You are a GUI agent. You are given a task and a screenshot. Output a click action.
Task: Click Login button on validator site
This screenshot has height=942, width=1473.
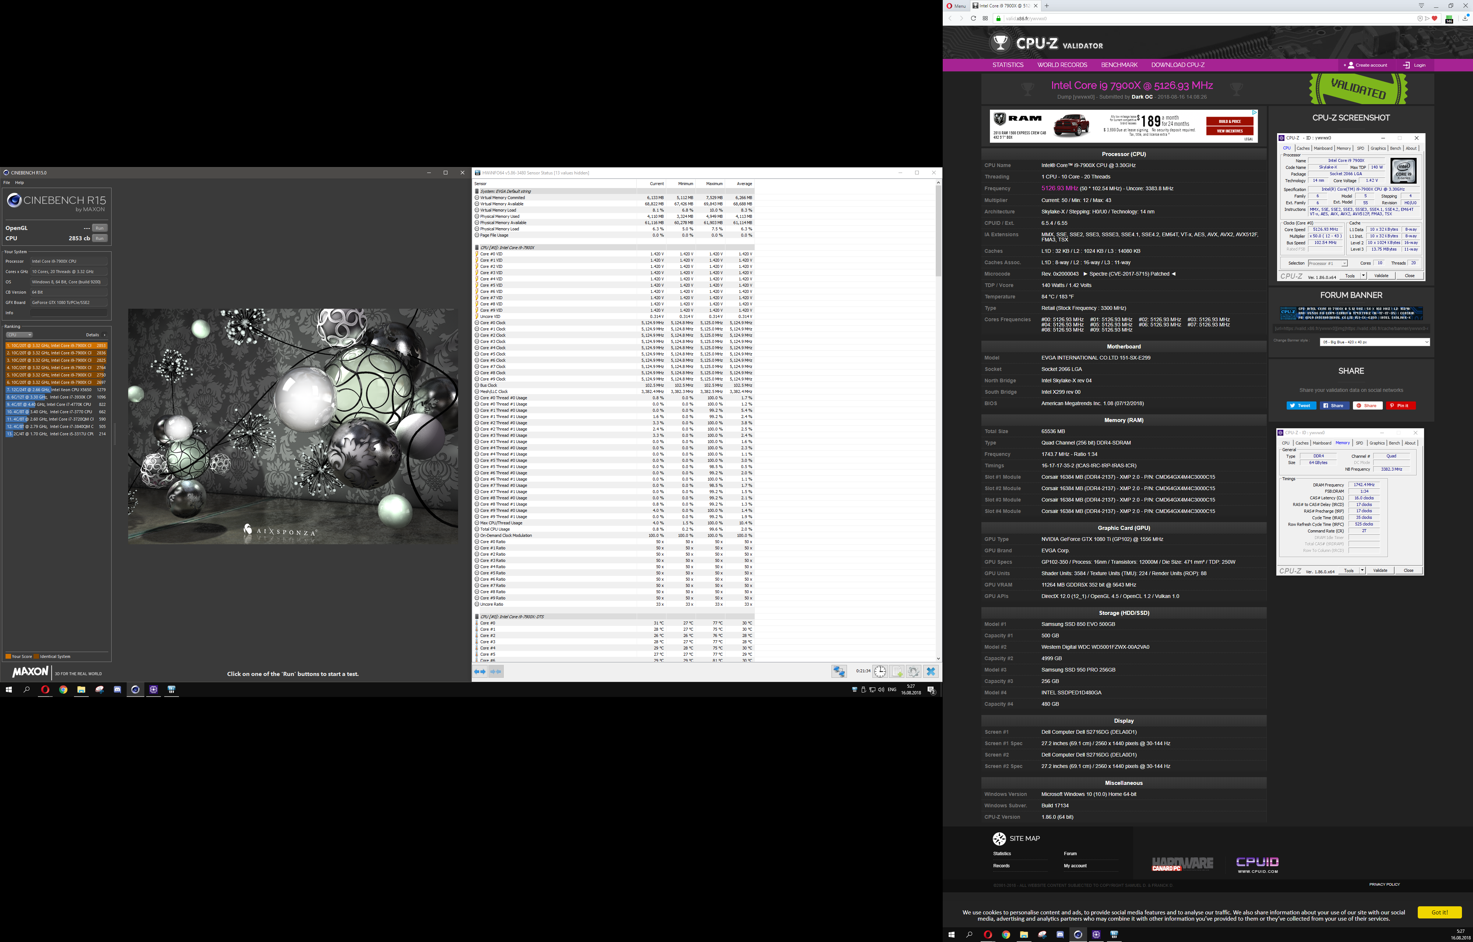[1414, 65]
